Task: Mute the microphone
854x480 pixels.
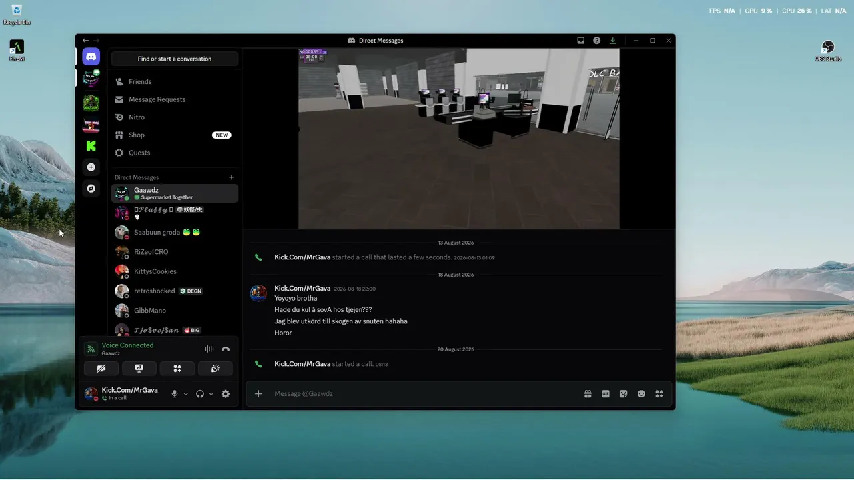Action: 175,394
